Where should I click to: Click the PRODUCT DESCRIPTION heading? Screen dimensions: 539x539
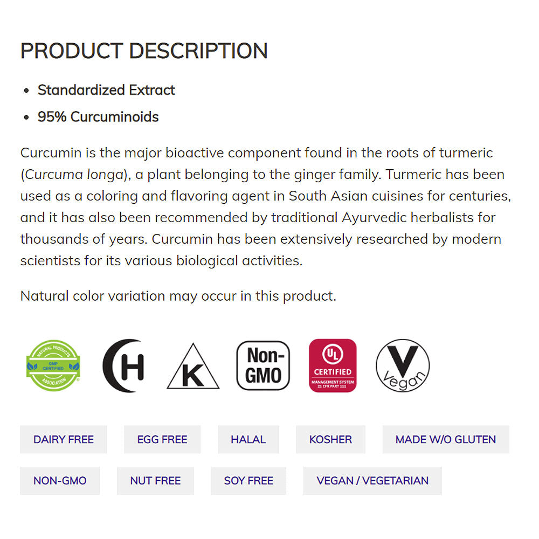[144, 51]
